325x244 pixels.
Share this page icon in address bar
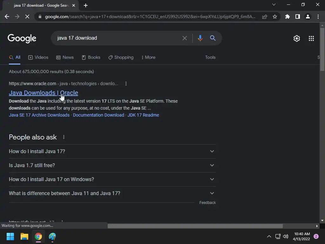coord(265,17)
